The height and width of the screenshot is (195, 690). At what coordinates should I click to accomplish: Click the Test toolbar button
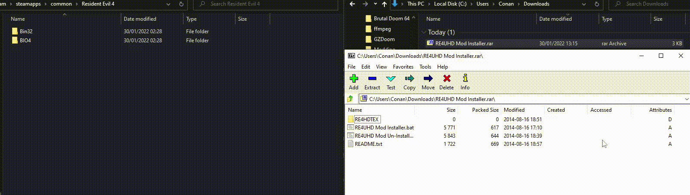pyautogui.click(x=391, y=82)
